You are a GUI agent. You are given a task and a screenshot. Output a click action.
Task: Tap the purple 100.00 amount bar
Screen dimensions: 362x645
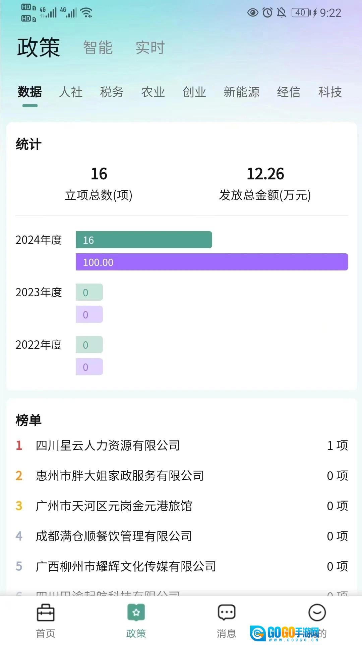212,262
